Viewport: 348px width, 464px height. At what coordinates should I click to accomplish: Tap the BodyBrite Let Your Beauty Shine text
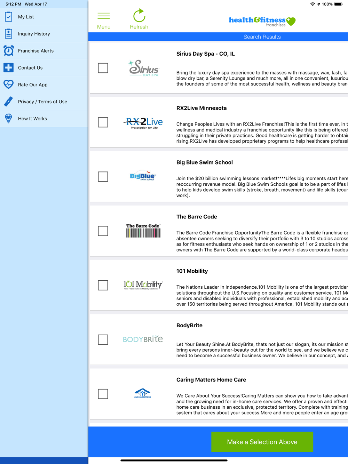click(x=262, y=350)
